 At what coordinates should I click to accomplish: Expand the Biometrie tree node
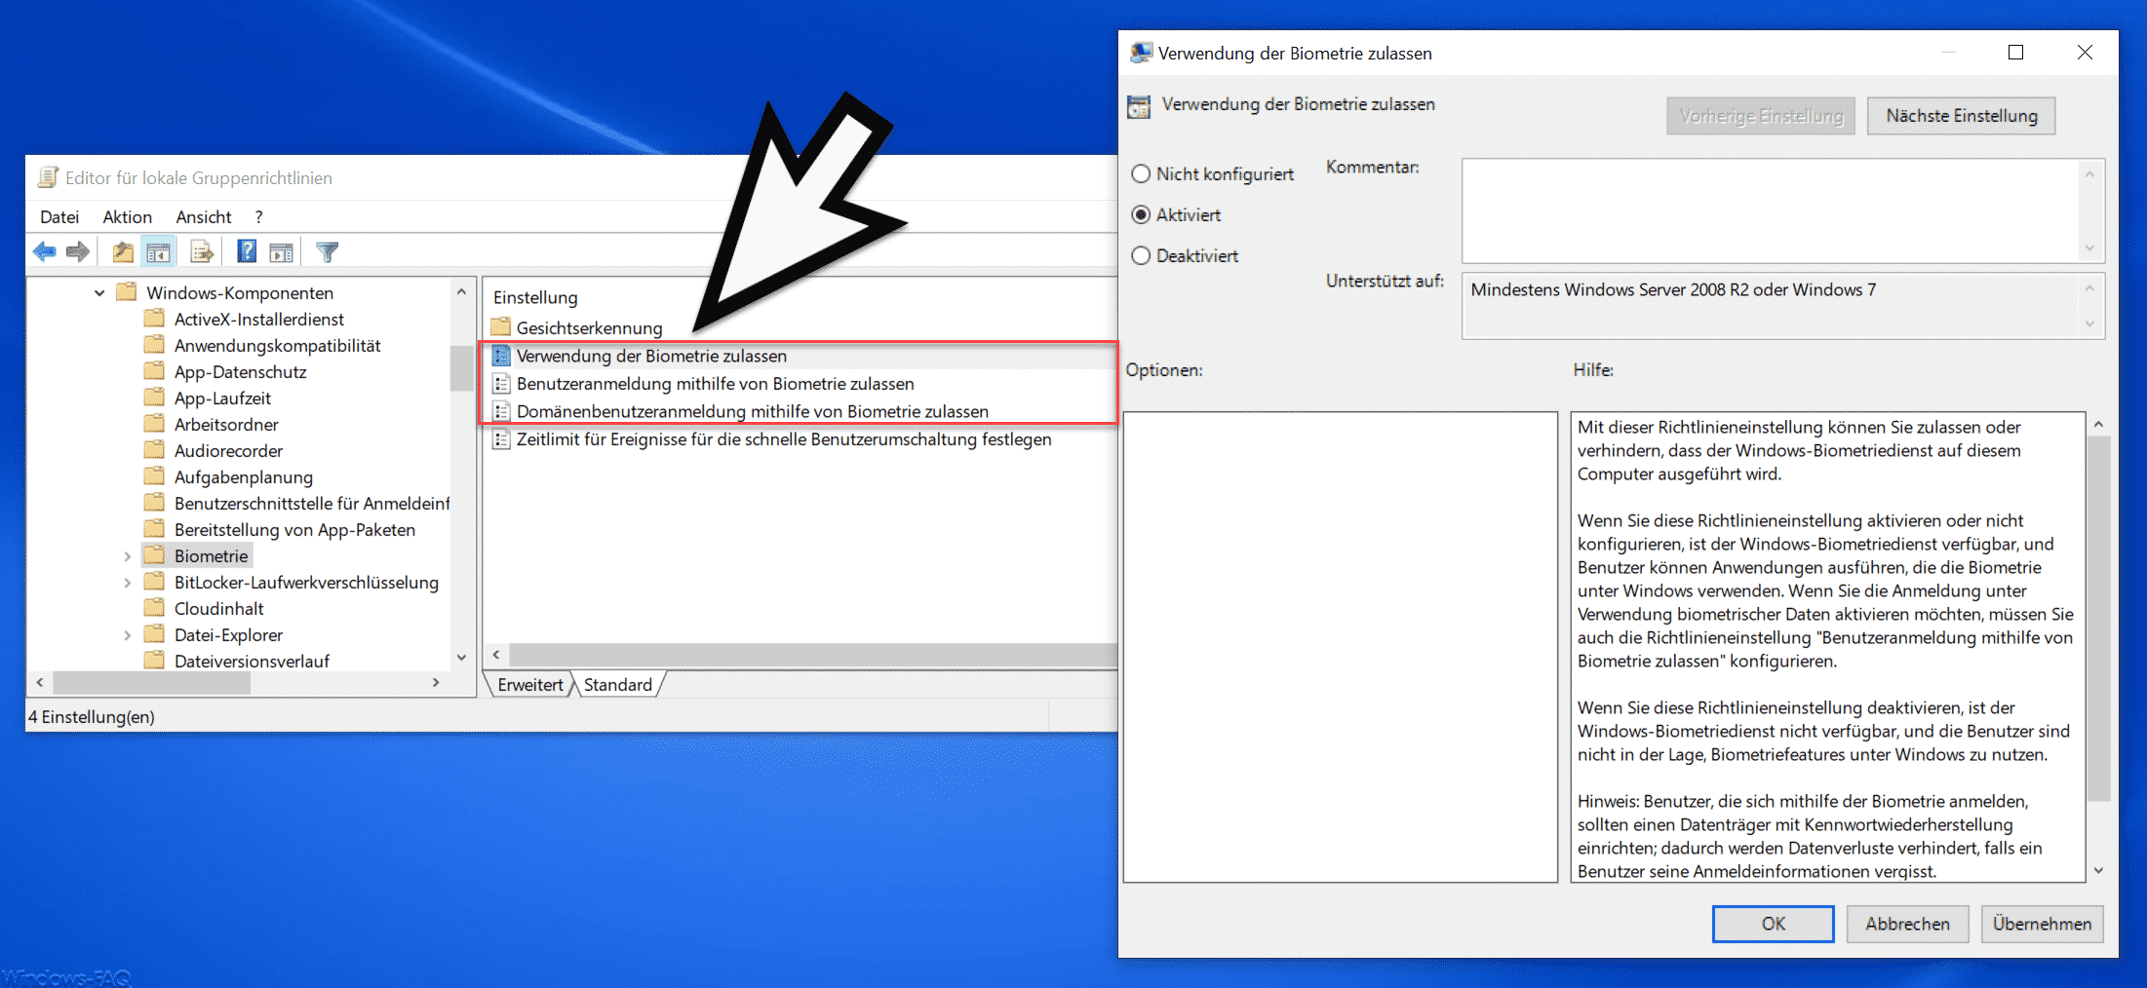(x=127, y=556)
